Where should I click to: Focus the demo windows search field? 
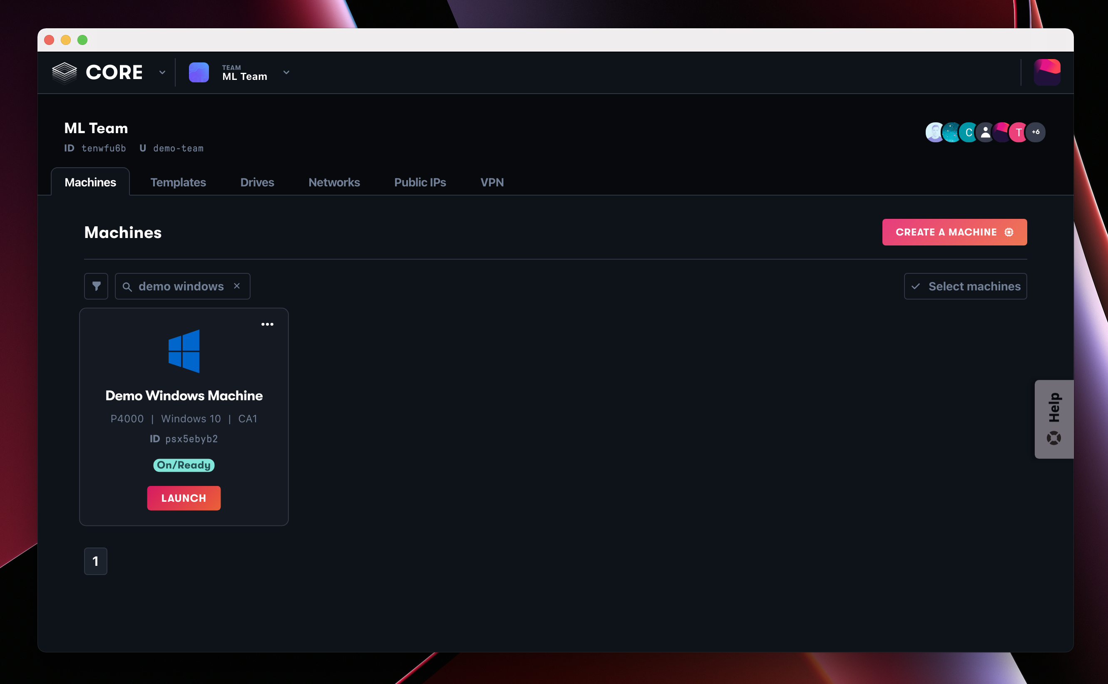click(x=182, y=286)
